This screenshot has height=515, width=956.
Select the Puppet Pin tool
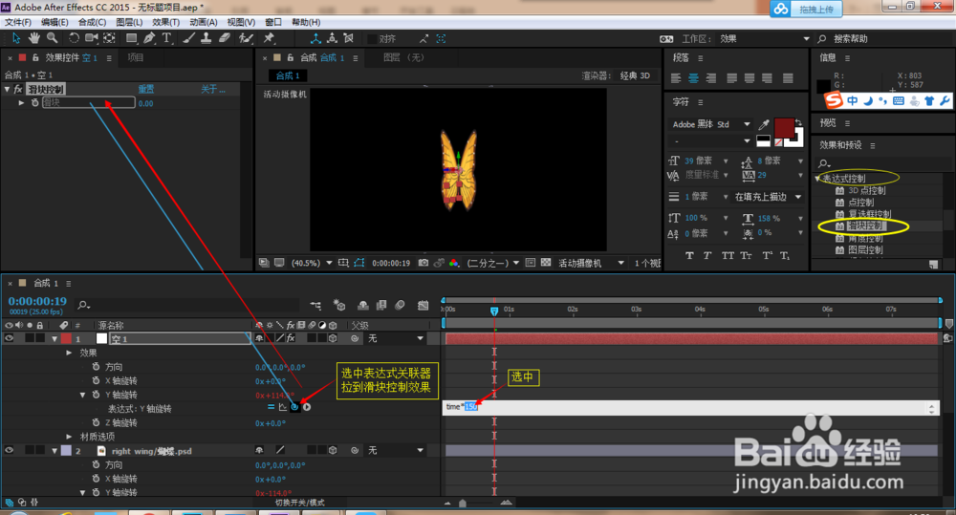269,38
